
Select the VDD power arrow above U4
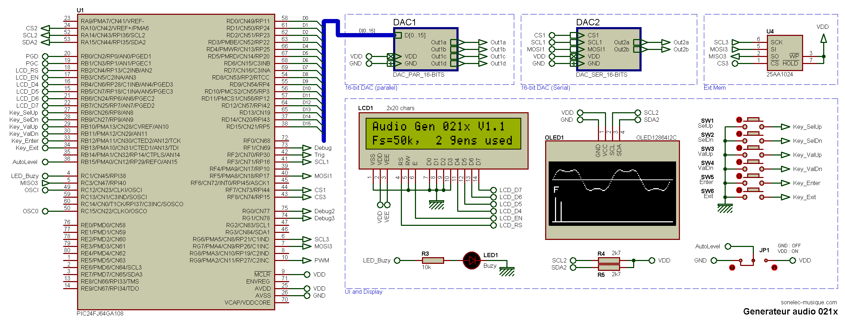click(x=824, y=38)
